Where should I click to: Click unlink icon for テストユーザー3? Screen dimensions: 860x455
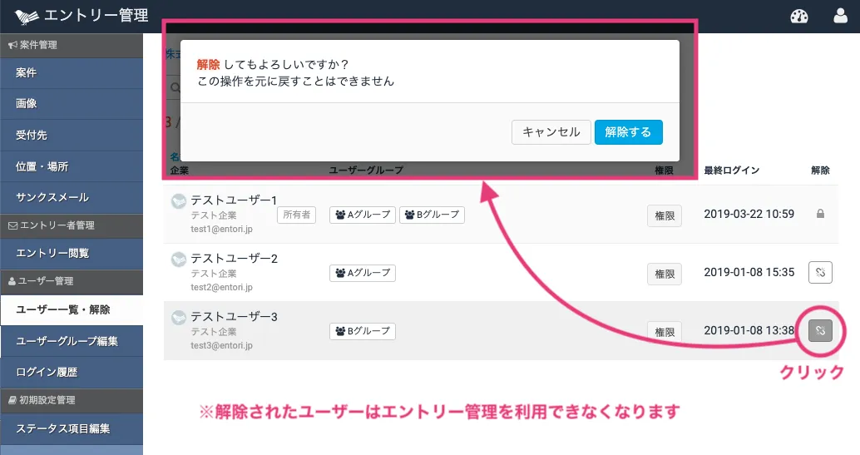pyautogui.click(x=820, y=331)
